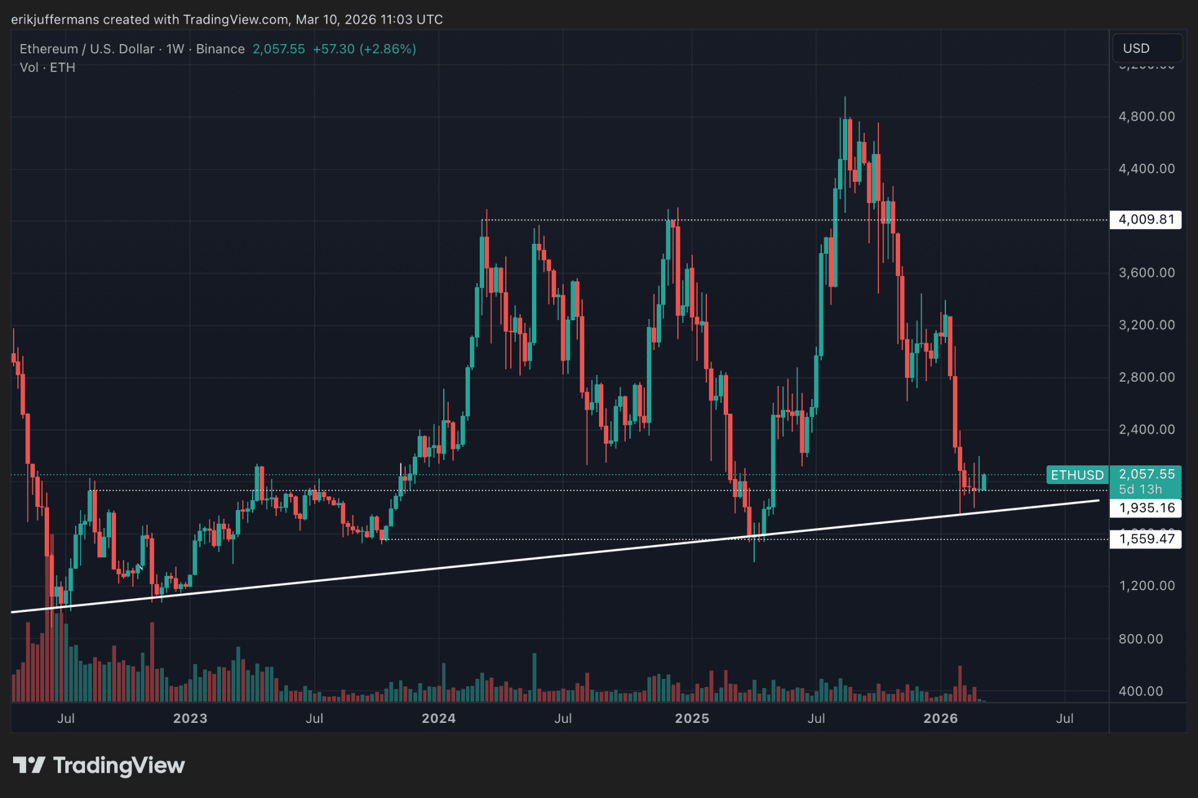The image size is (1198, 798).
Task: Click the 2024 label on time axis
Action: tap(438, 718)
